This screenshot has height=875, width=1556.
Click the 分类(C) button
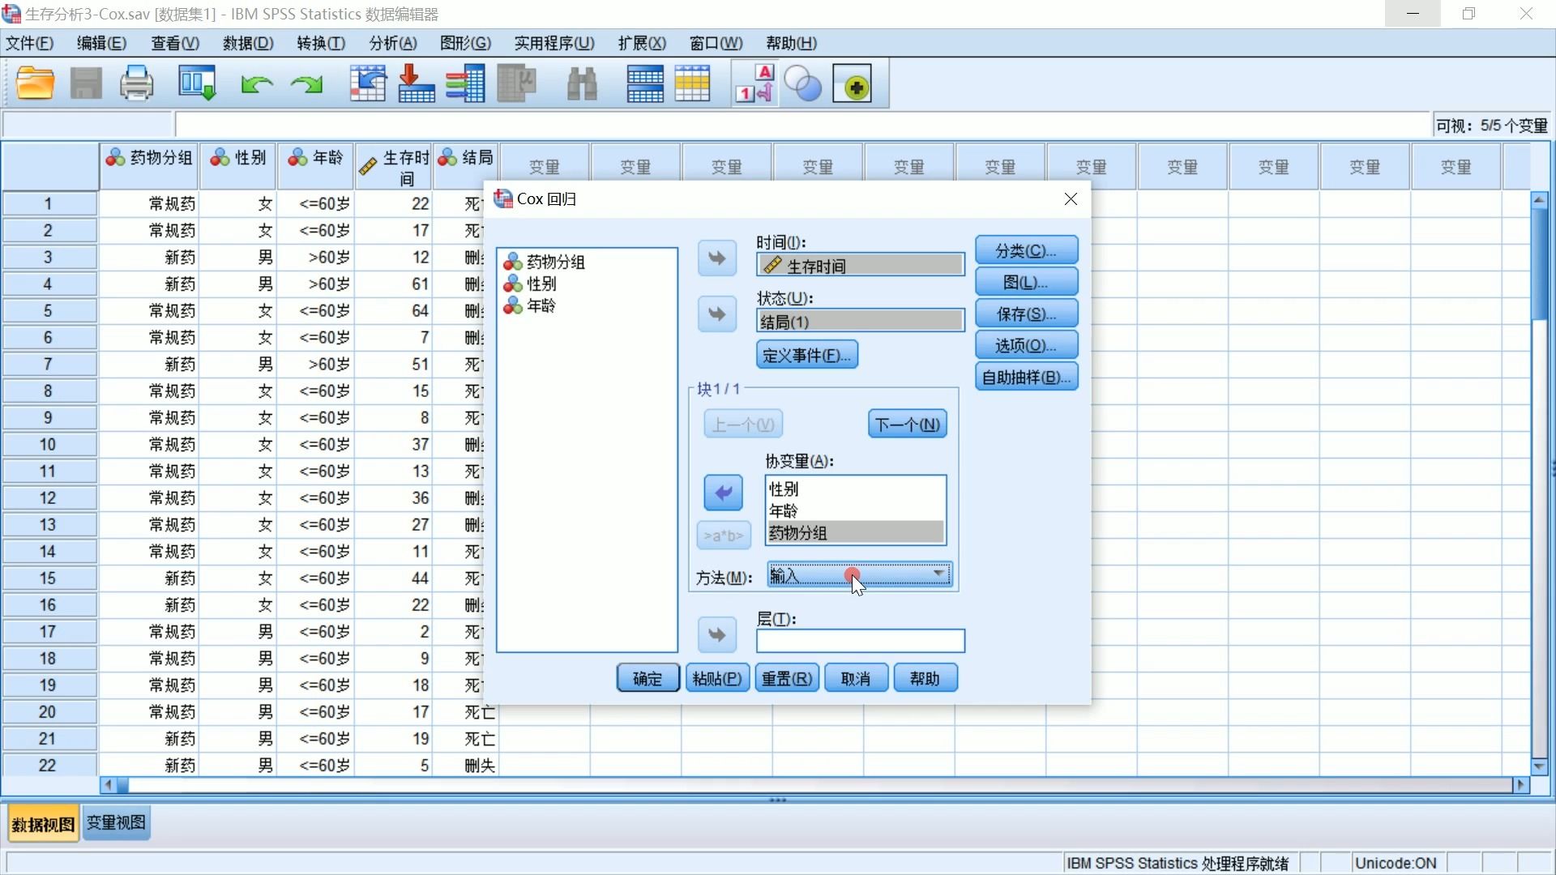(x=1026, y=250)
